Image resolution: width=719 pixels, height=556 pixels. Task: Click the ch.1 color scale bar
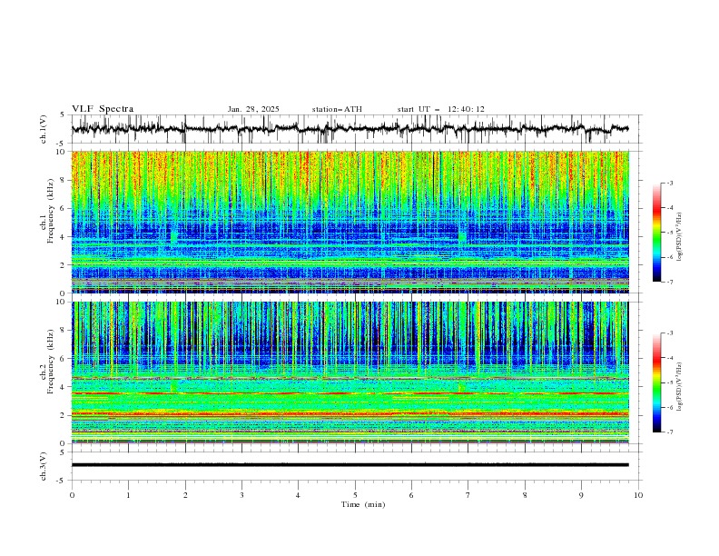point(656,233)
